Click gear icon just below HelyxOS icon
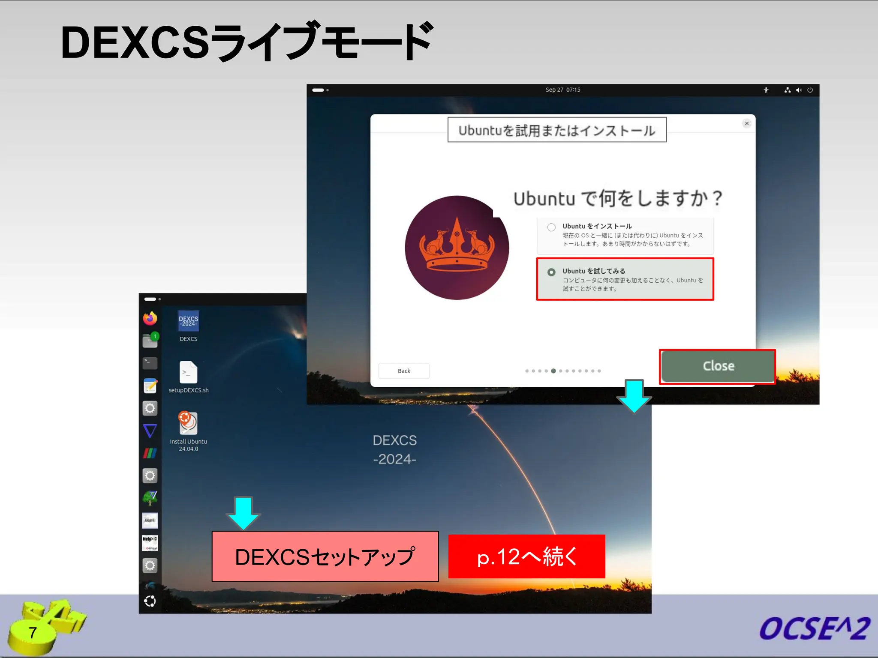 [150, 565]
